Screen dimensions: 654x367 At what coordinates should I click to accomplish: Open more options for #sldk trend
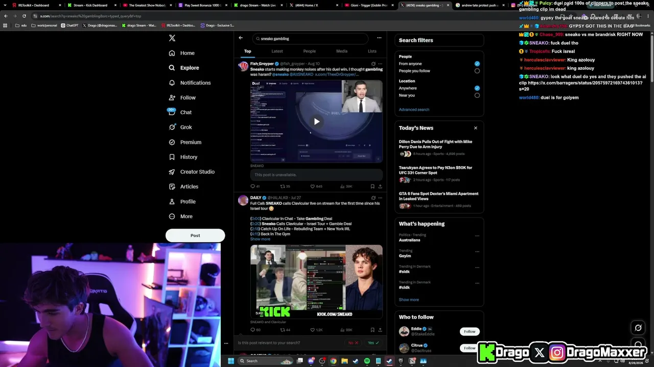477,268
